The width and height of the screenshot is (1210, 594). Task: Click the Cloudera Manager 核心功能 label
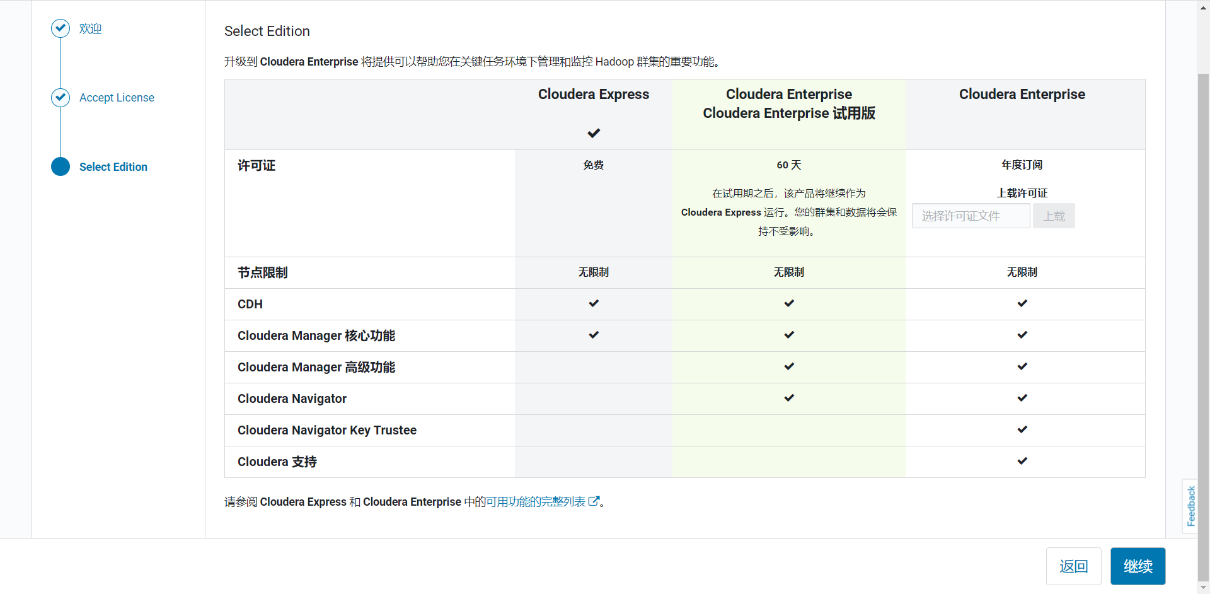[316, 336]
